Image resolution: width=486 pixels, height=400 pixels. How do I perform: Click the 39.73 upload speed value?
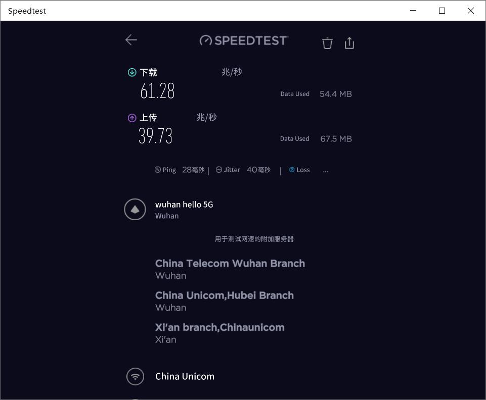click(156, 136)
